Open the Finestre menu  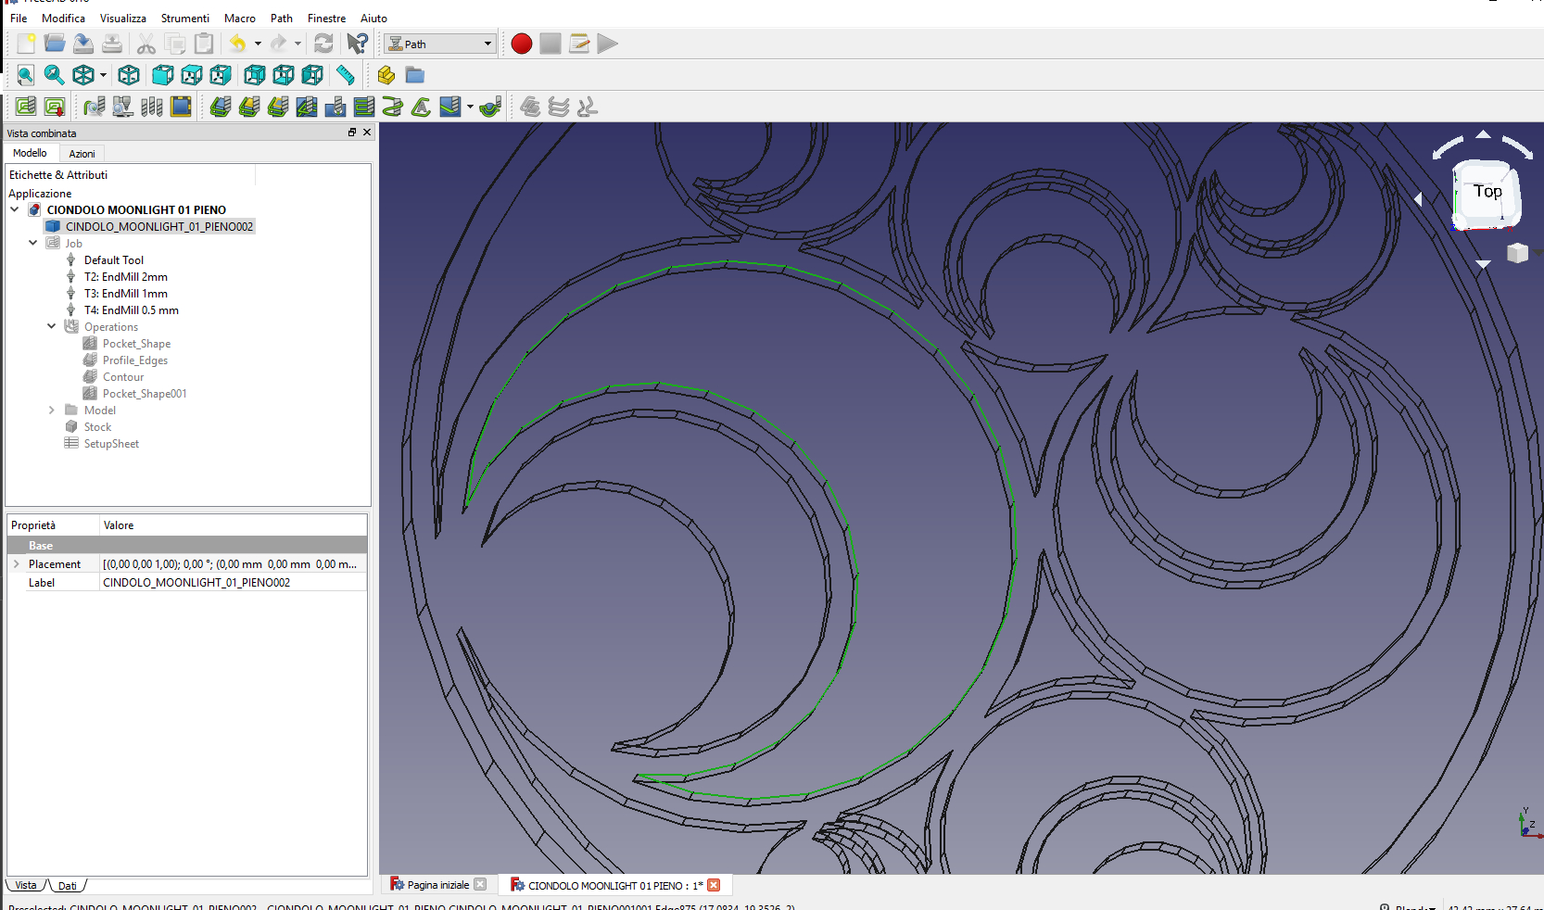[x=326, y=18]
